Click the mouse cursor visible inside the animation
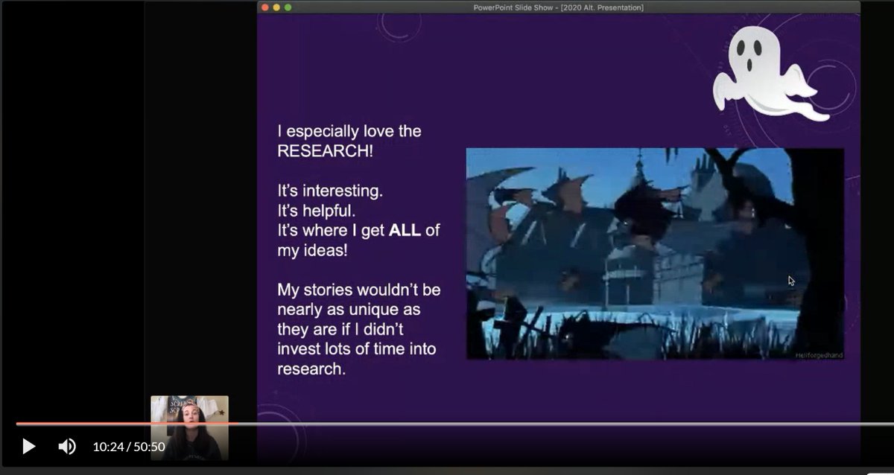 [x=790, y=281]
